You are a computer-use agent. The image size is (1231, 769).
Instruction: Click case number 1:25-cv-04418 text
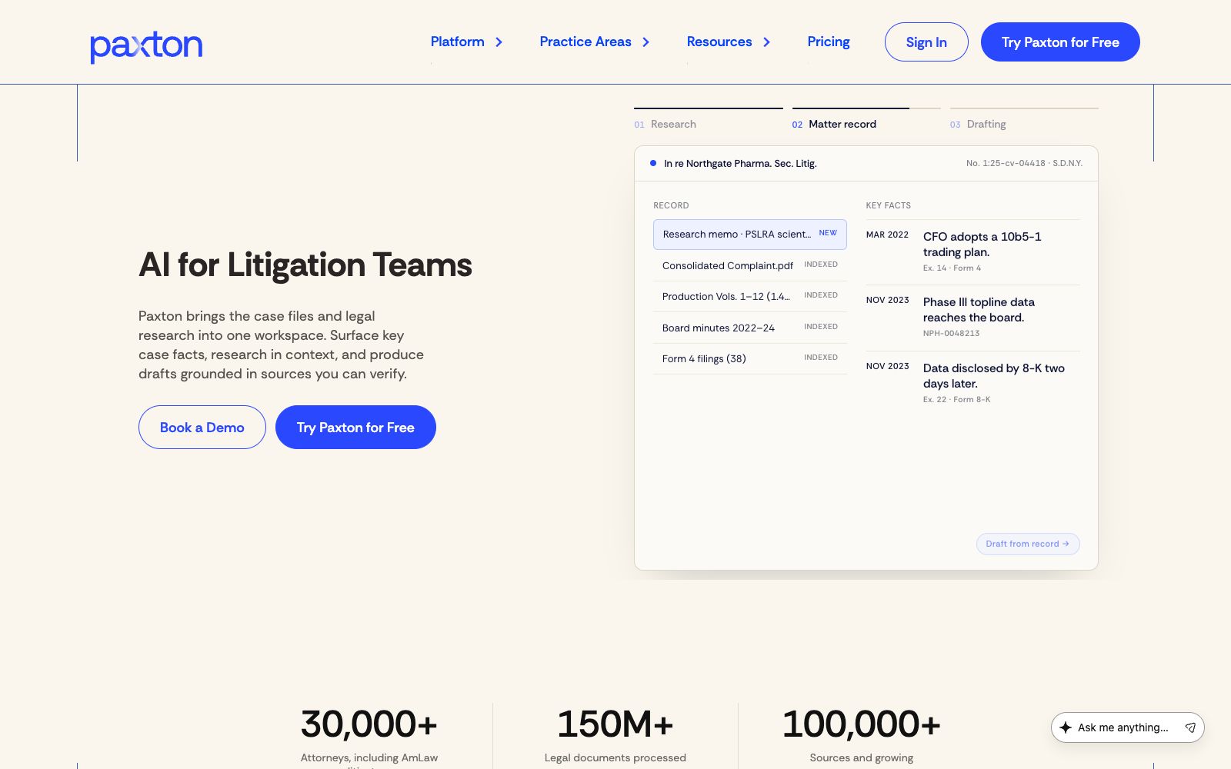pyautogui.click(x=1024, y=164)
